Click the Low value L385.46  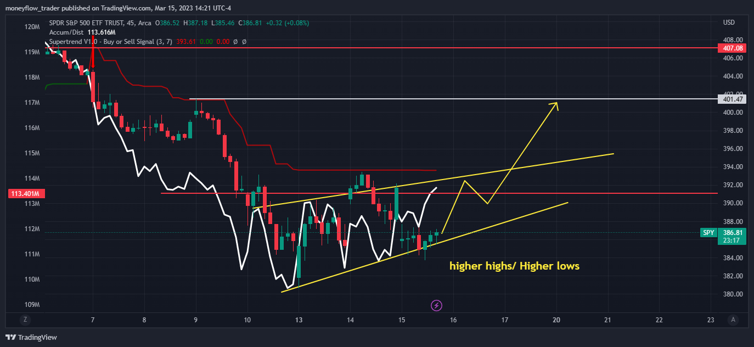222,23
